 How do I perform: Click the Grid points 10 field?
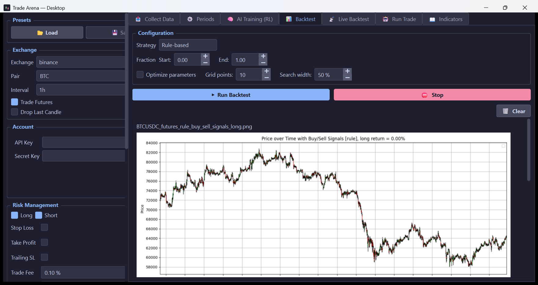(249, 75)
